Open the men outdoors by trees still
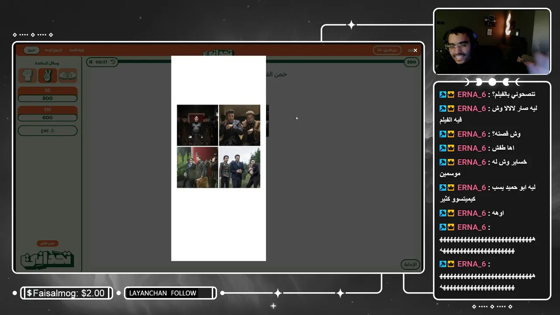560x315 pixels. [240, 167]
